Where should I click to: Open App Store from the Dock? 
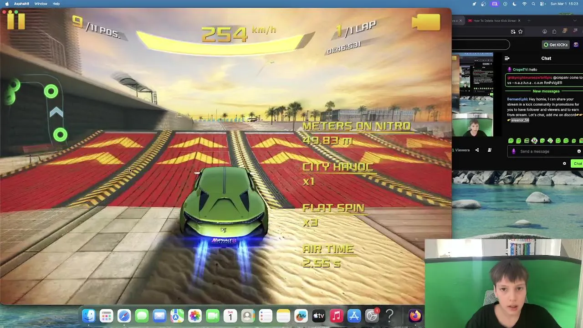point(354,316)
